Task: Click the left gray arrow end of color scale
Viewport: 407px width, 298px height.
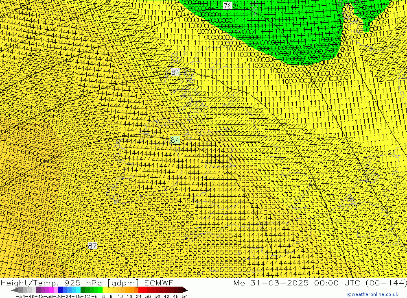Action: coord(15,290)
